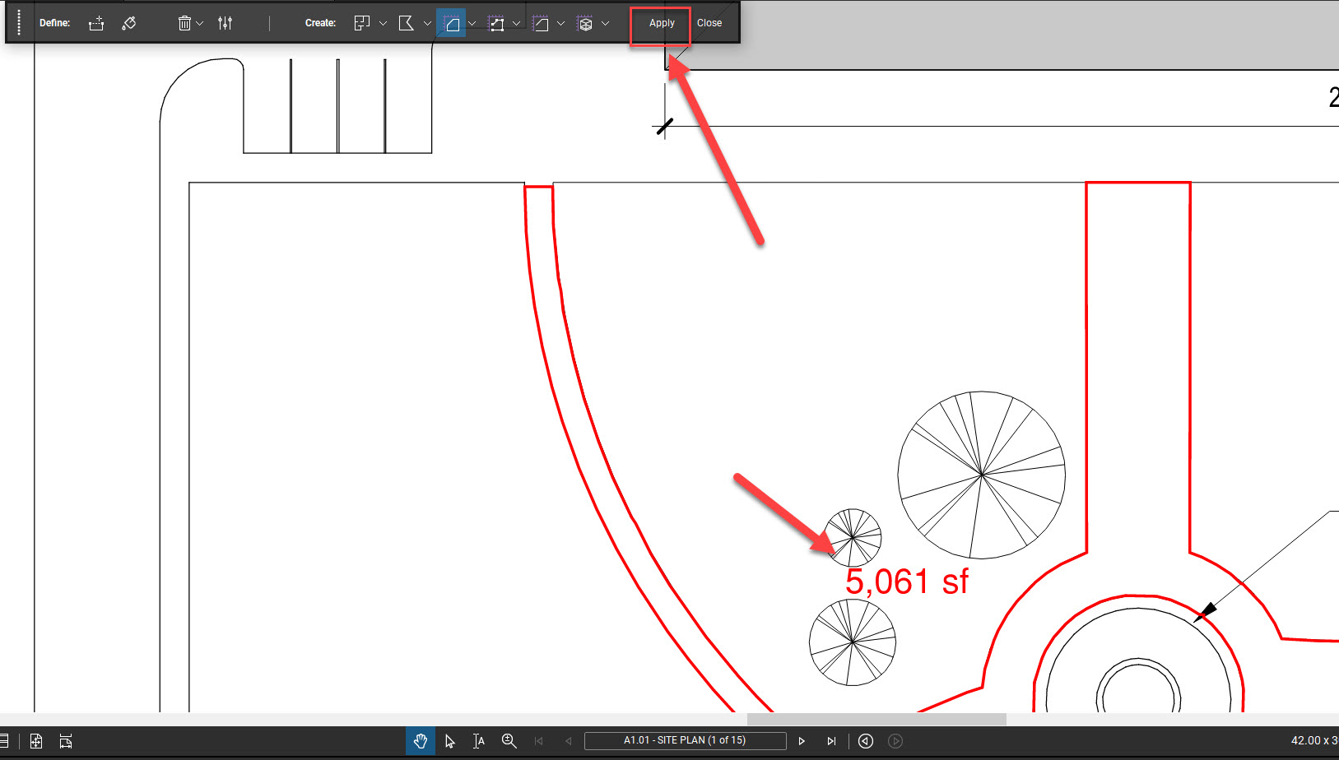Toggle the Perimeter measurement create tool

(540, 23)
